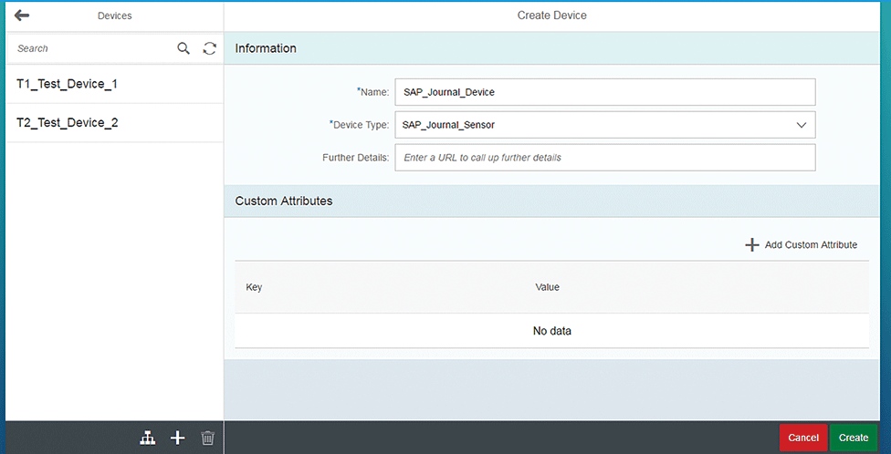891x454 pixels.
Task: Go back using the left arrow icon
Action: (22, 15)
